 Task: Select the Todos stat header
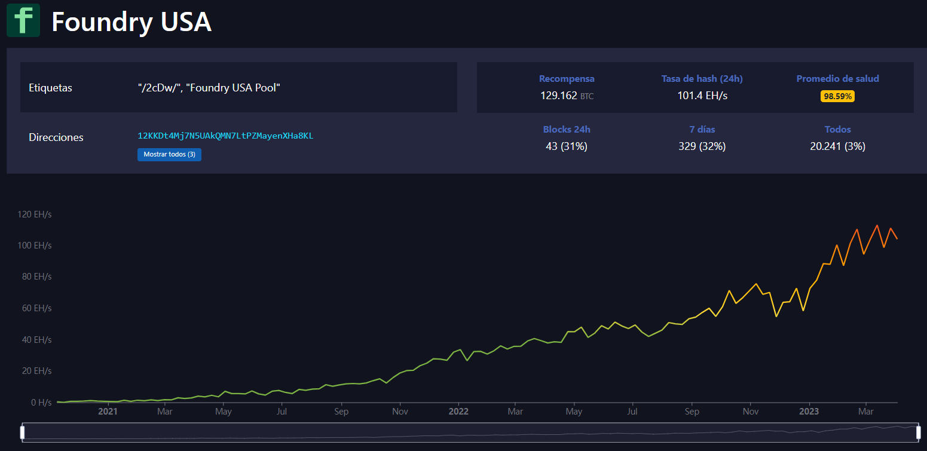pyautogui.click(x=837, y=130)
